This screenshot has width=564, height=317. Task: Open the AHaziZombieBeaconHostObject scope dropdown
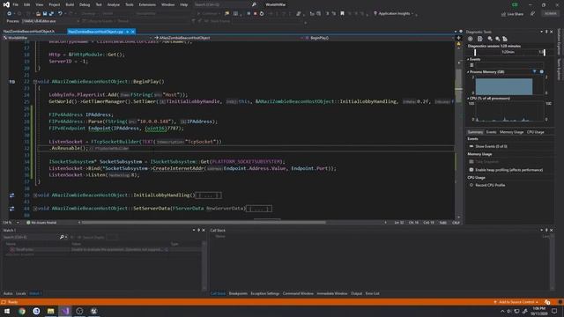coord(228,38)
